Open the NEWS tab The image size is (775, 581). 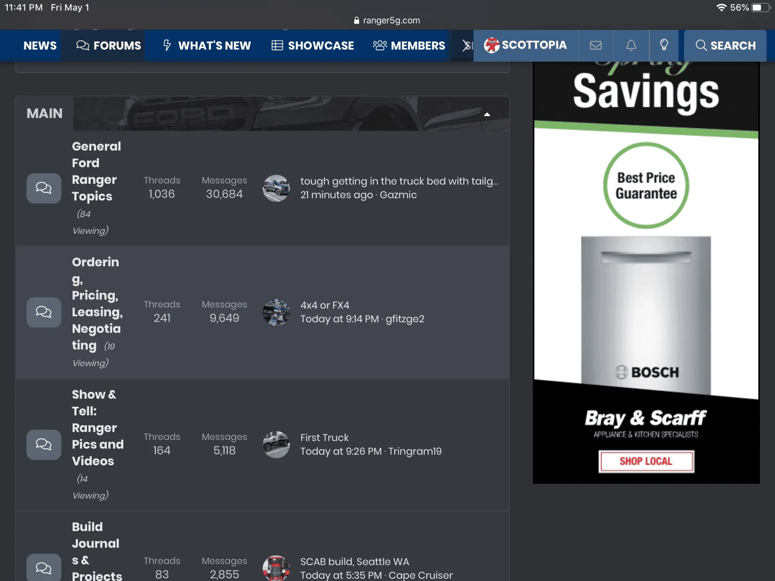tap(40, 45)
